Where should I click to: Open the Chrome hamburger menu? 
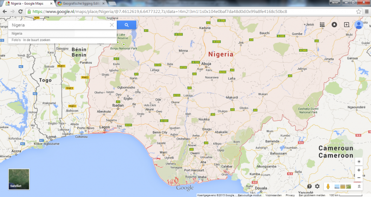(367, 11)
